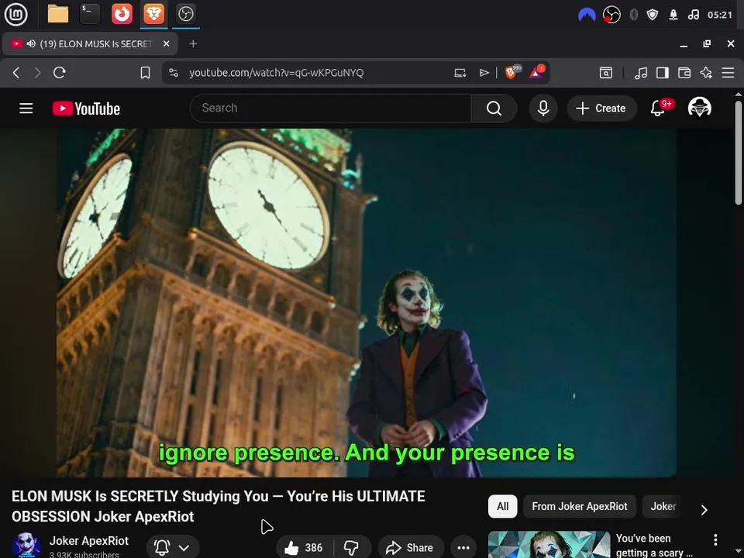Open the Brave main hamburger menu
This screenshot has height=558, width=744.
pyautogui.click(x=728, y=73)
